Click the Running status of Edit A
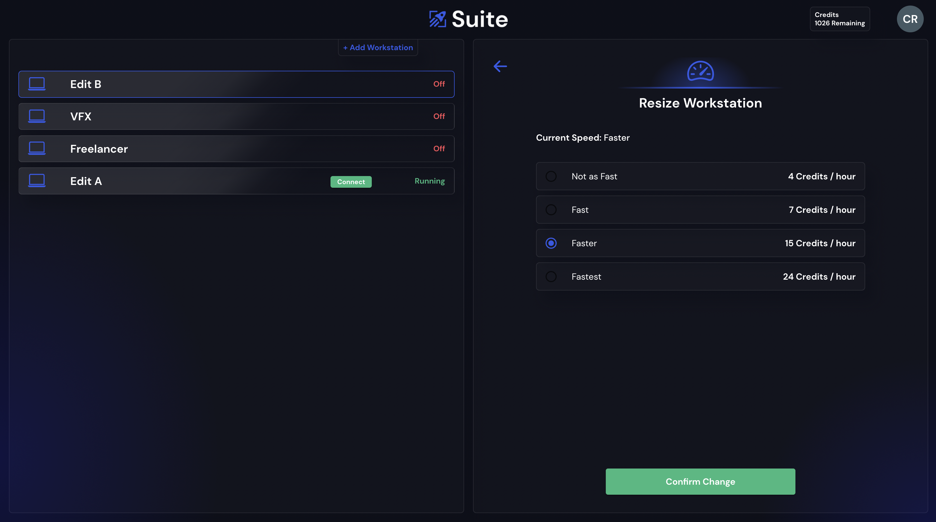 tap(430, 181)
